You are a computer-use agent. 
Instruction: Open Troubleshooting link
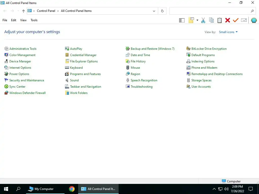pos(142,86)
